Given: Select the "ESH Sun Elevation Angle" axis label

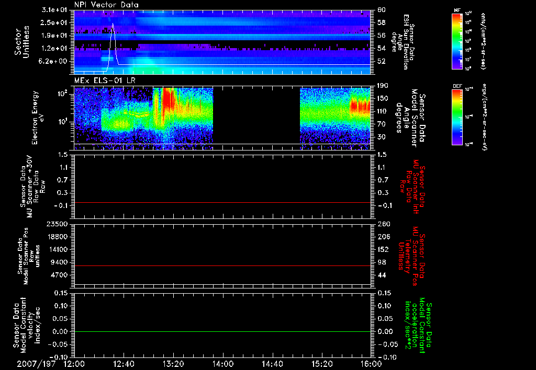Looking at the screenshot, I should [403, 42].
